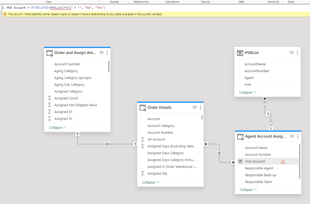Open the Relationships ribbon group label
This screenshot has height=204, width=310.
(x=141, y=2)
